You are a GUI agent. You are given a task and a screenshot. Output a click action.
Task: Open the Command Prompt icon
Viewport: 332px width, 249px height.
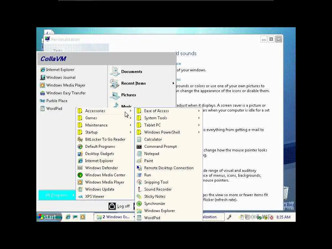139,147
